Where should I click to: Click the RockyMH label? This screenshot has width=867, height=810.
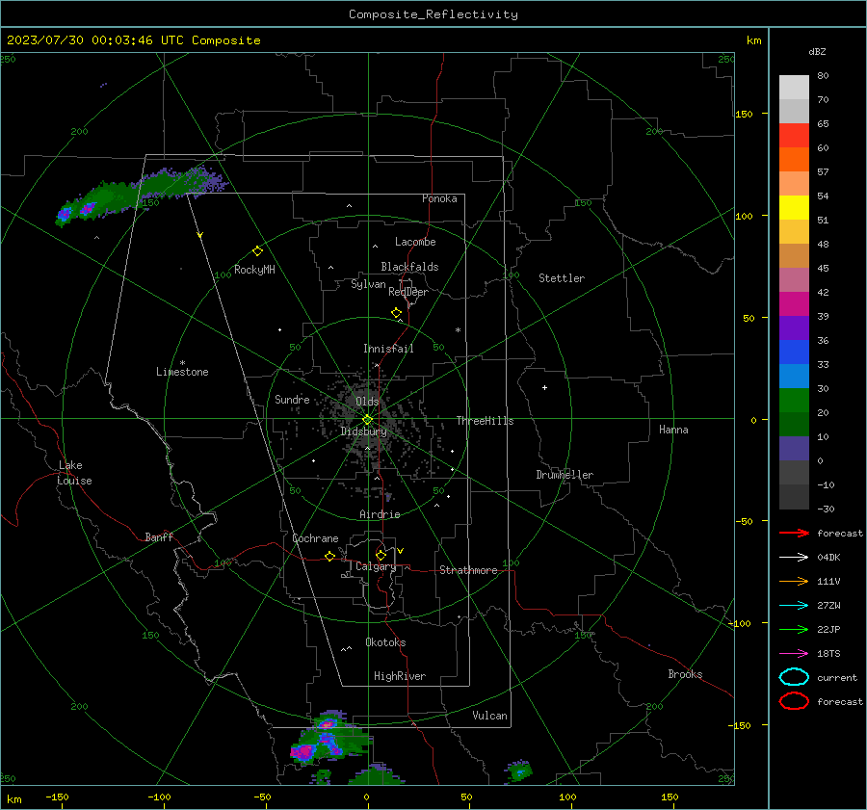pos(254,270)
